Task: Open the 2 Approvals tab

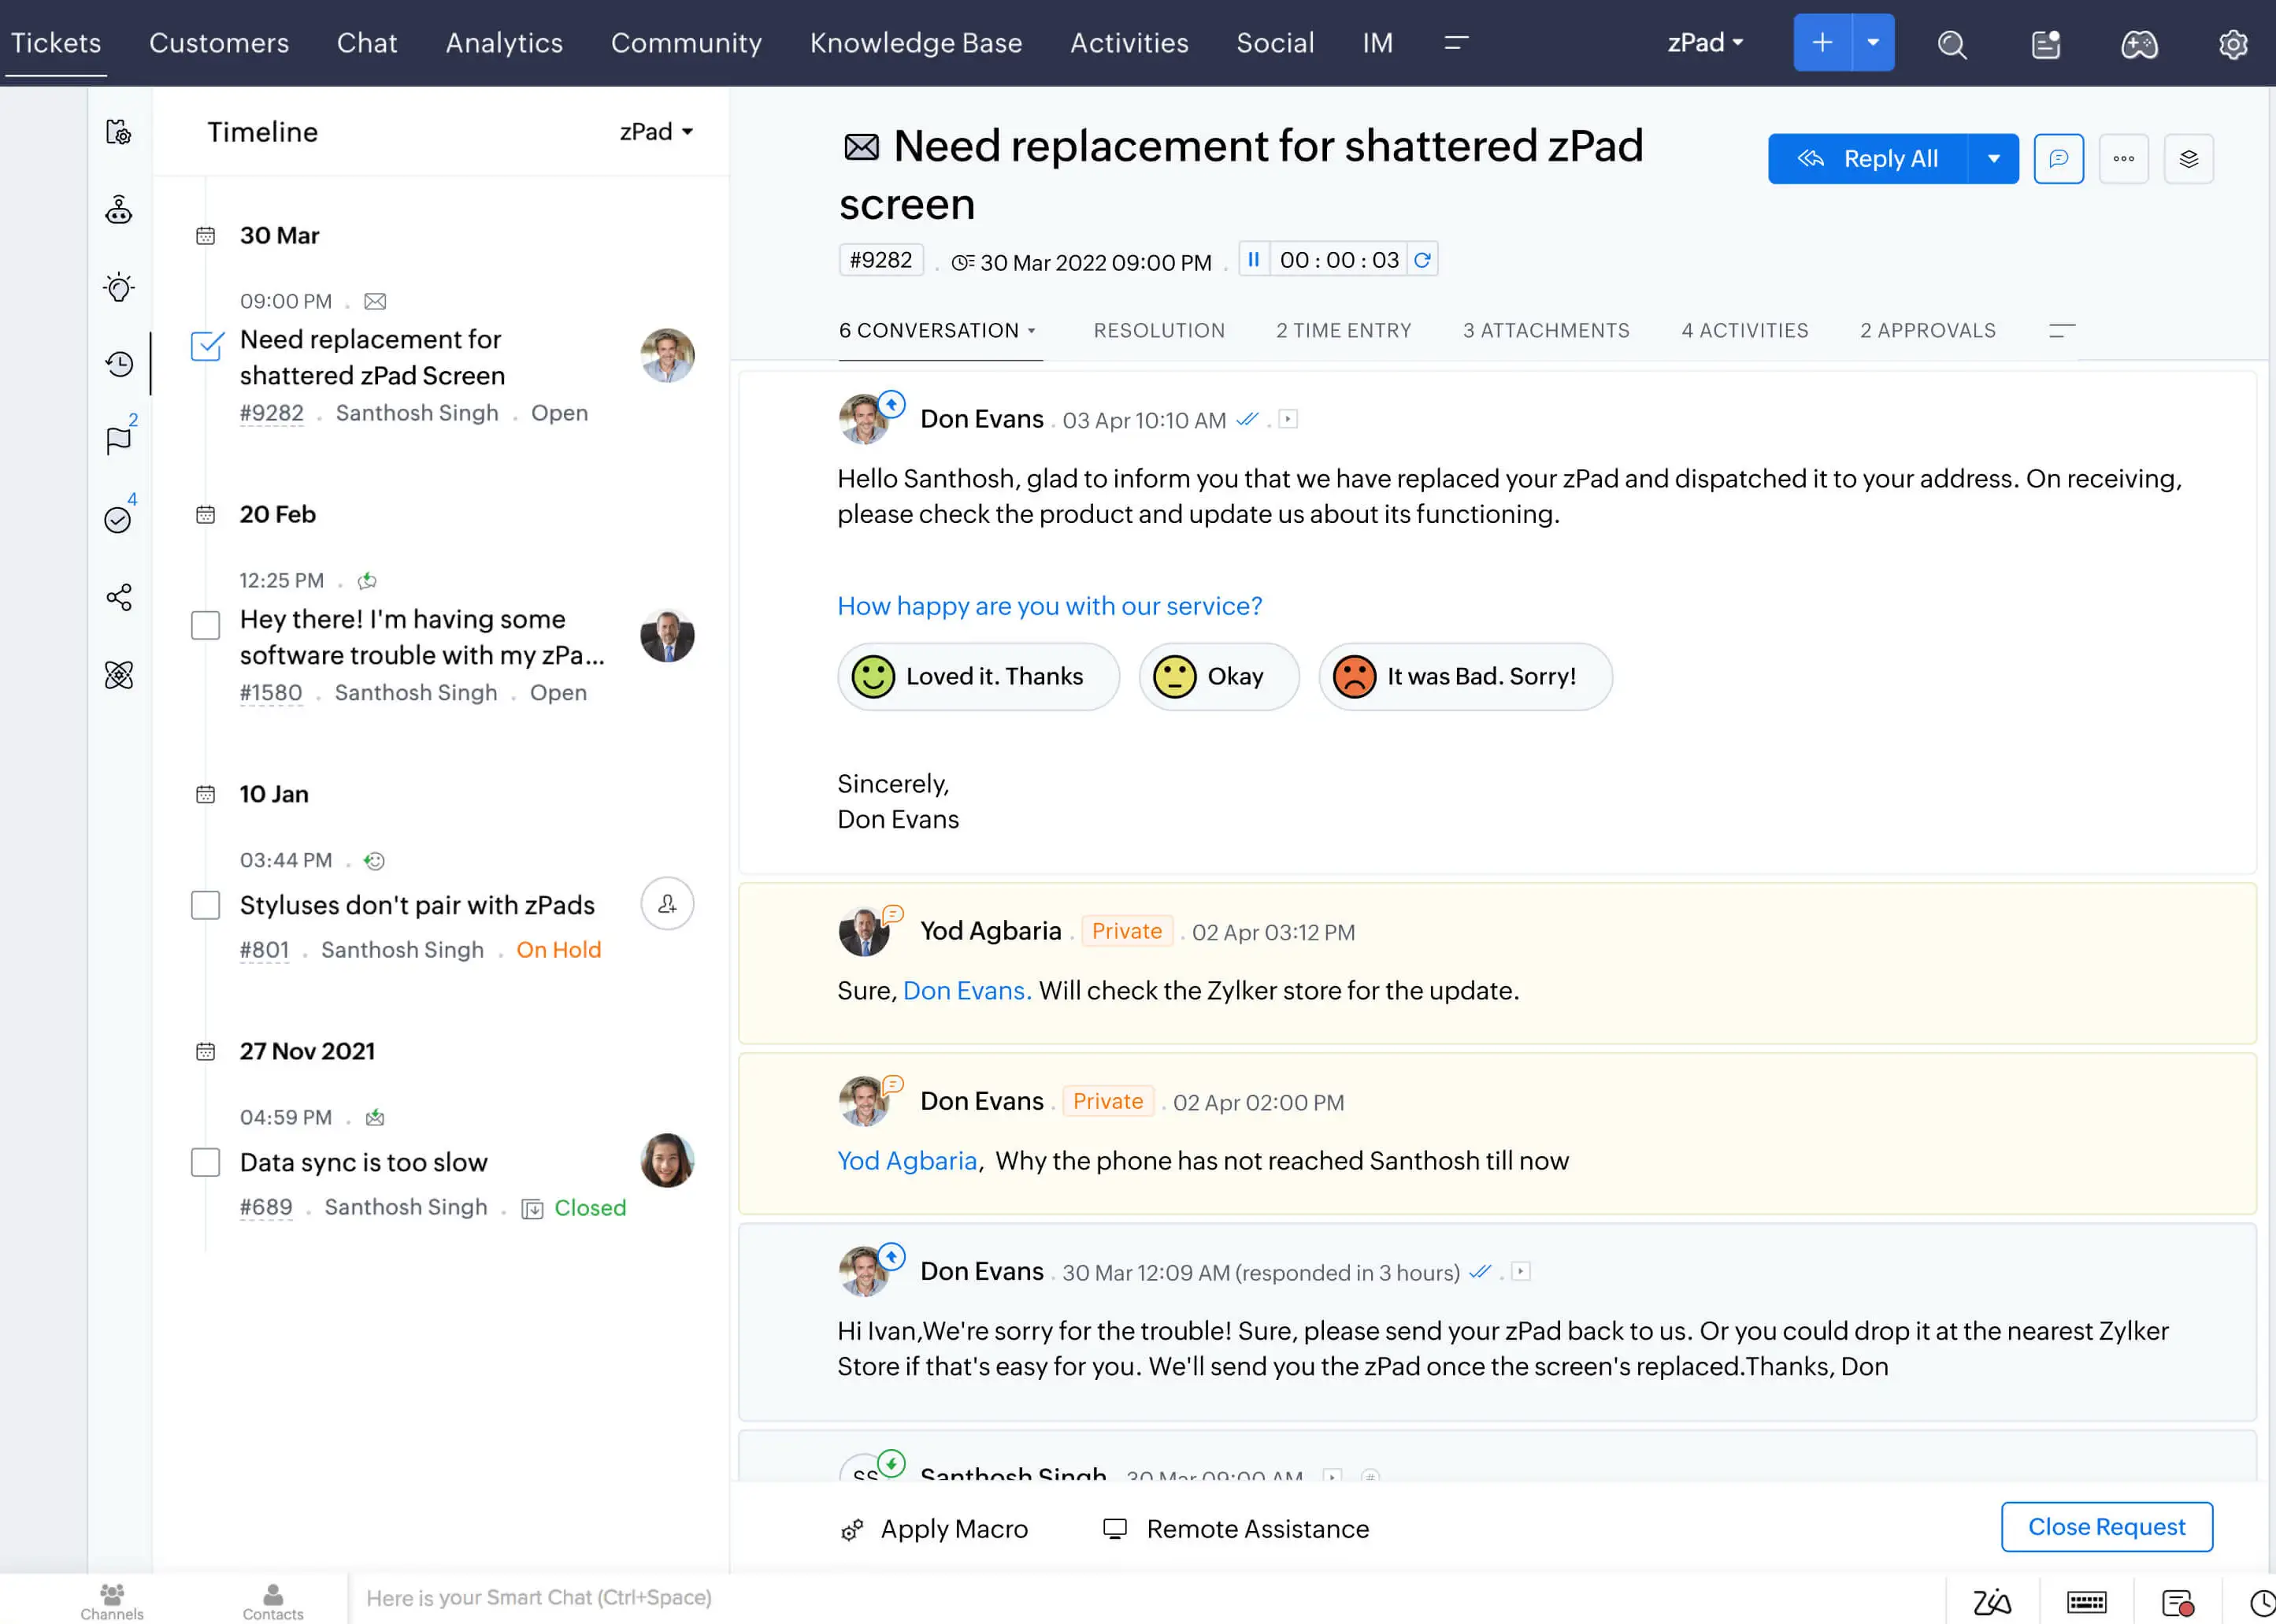Action: 1928,331
